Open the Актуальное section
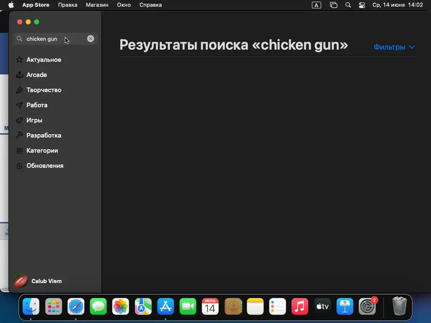Screen dimensions: 431x323 tap(55, 60)
